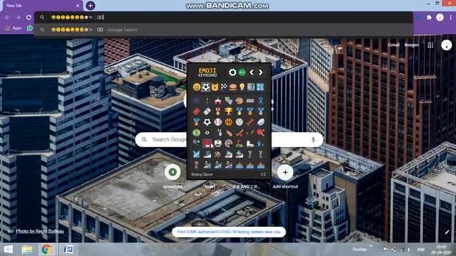456x256 pixels.
Task: Open the cat face animals category
Action: click(215, 87)
